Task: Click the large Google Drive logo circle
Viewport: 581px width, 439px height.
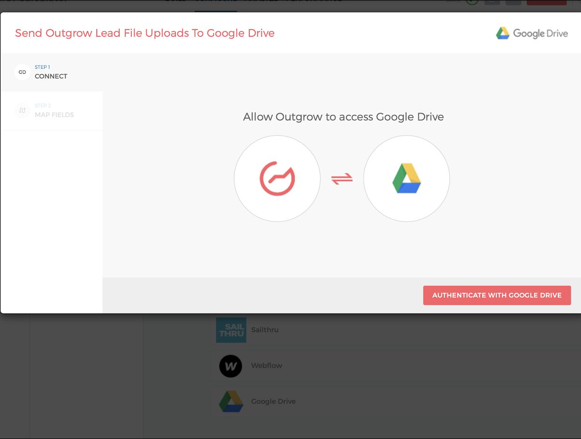Action: click(406, 178)
